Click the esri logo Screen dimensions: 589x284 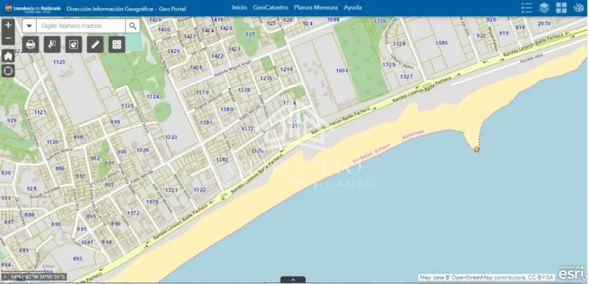pos(571,273)
